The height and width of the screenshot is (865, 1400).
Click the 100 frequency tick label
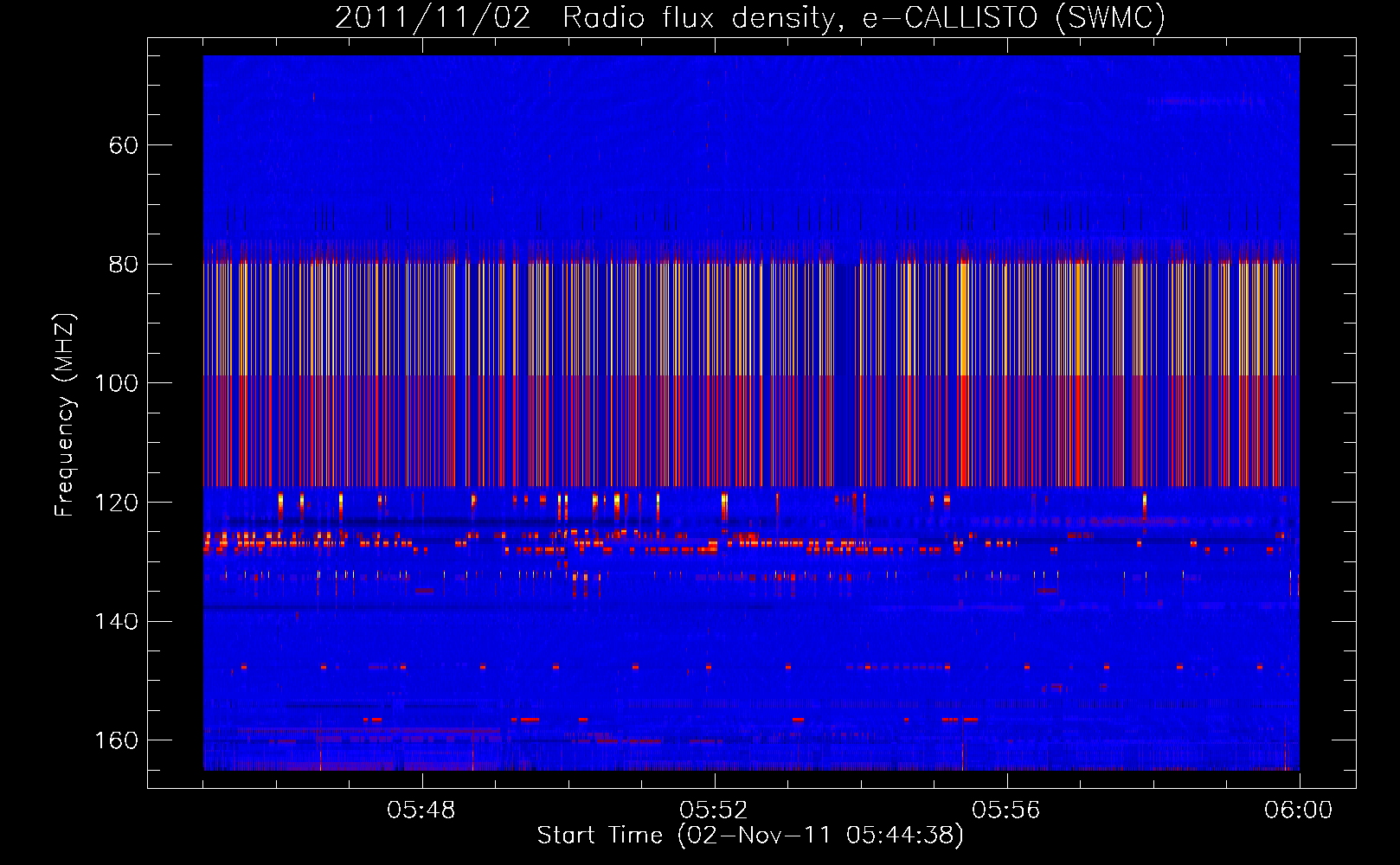(x=116, y=384)
